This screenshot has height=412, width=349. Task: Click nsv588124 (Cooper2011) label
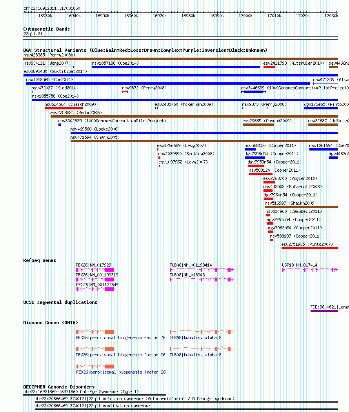(274, 170)
